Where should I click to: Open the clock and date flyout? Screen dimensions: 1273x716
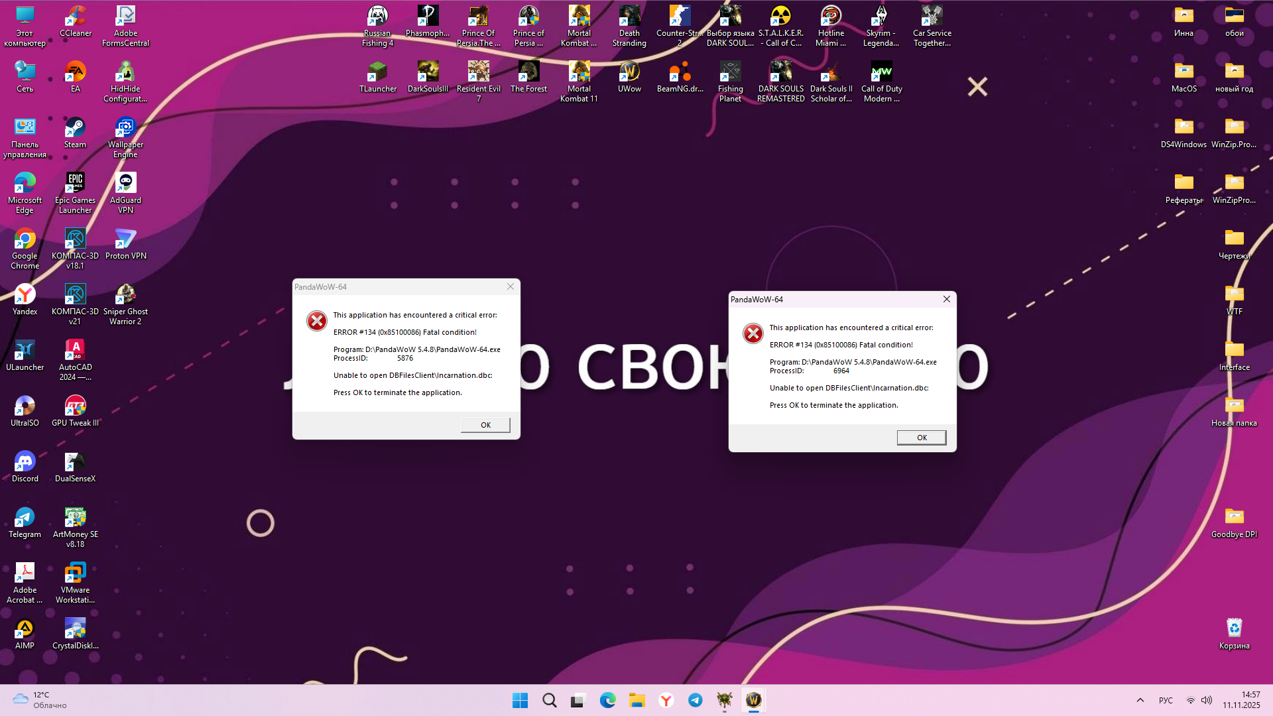pyautogui.click(x=1241, y=700)
